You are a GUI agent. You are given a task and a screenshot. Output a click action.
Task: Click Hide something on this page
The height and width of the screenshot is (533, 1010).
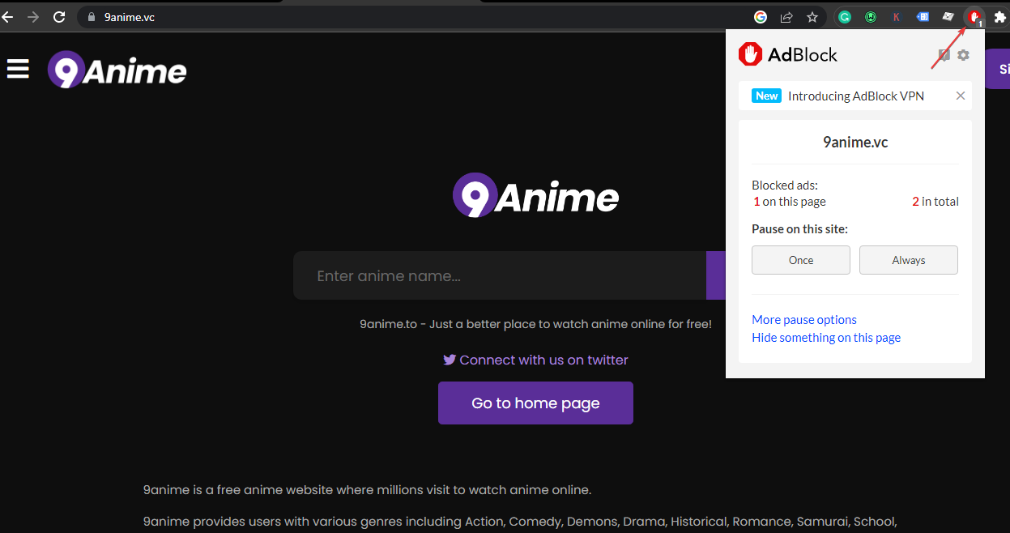pos(826,337)
